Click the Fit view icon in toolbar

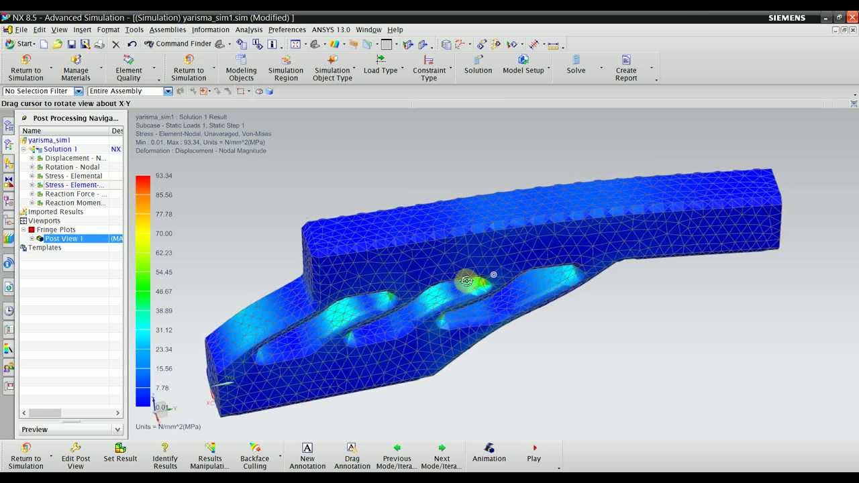[295, 44]
